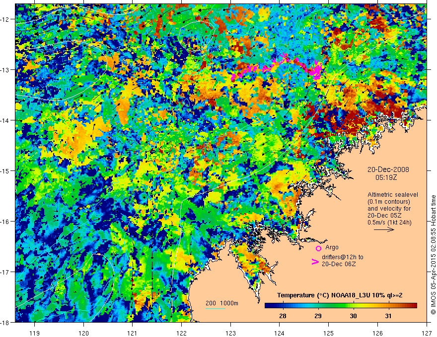Click the magenta drifters arrowhead legend symbol

[315, 262]
